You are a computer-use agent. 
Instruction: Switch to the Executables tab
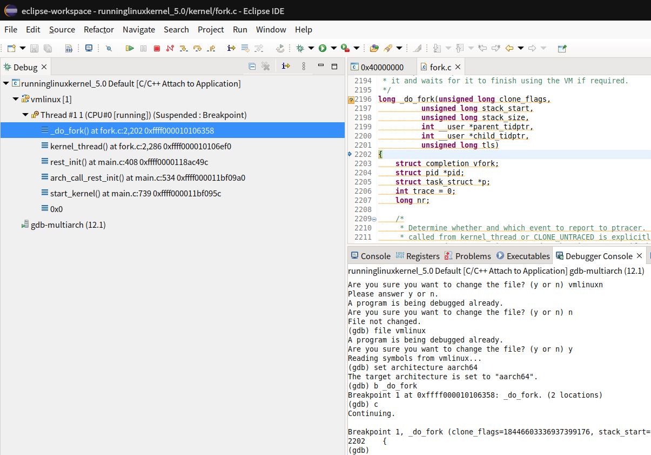(522, 256)
